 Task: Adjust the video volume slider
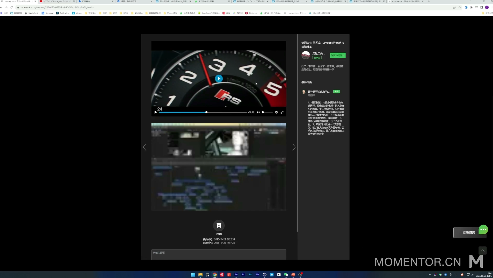tap(267, 112)
